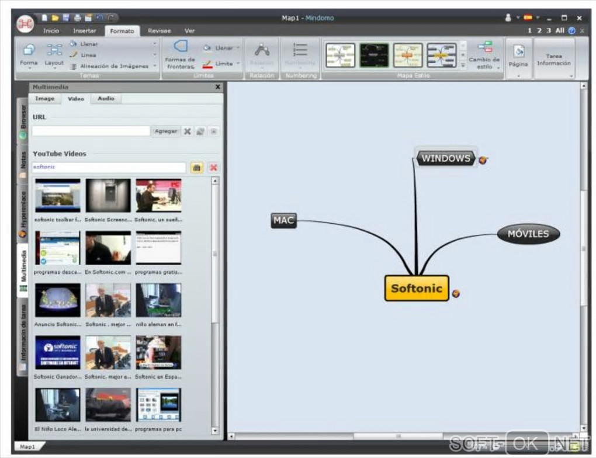Click the user account icon in title bar
Viewport: 596px width, 458px height.
tap(508, 18)
